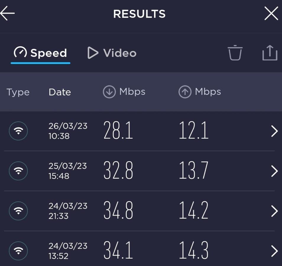Image resolution: width=282 pixels, height=266 pixels.
Task: Sort results by the Type column
Action: tap(18, 92)
